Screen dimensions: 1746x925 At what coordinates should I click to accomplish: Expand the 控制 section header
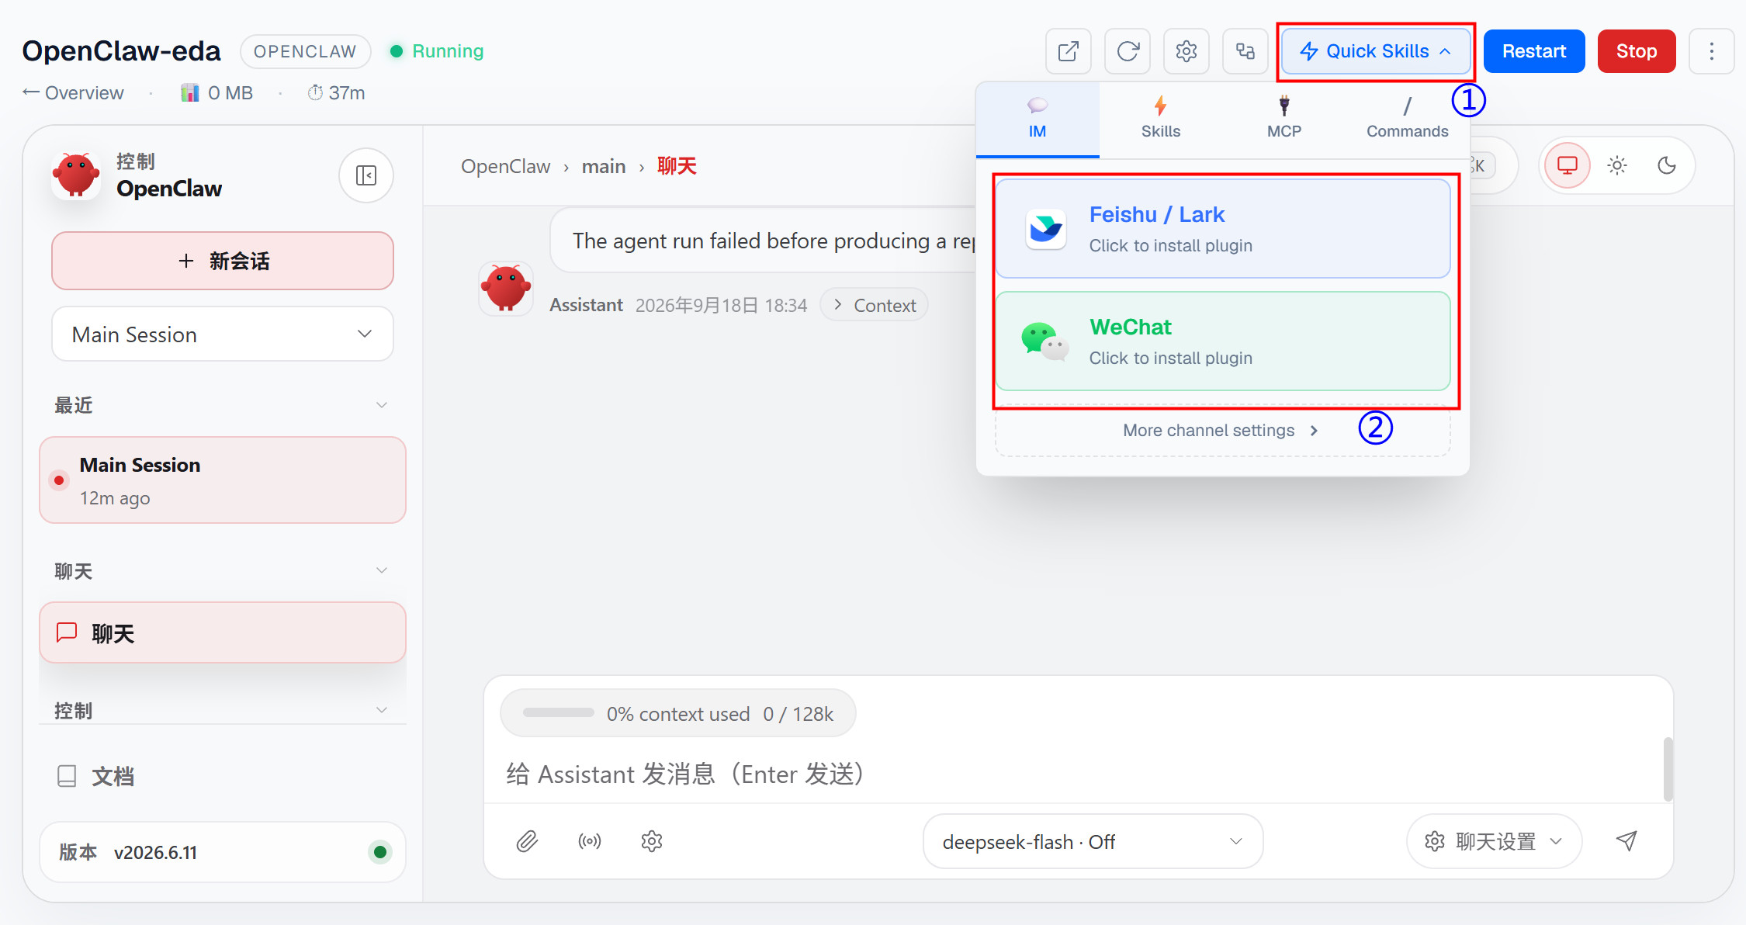222,710
